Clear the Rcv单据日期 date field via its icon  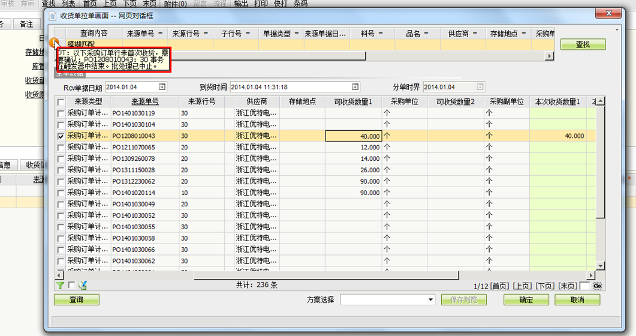(161, 88)
